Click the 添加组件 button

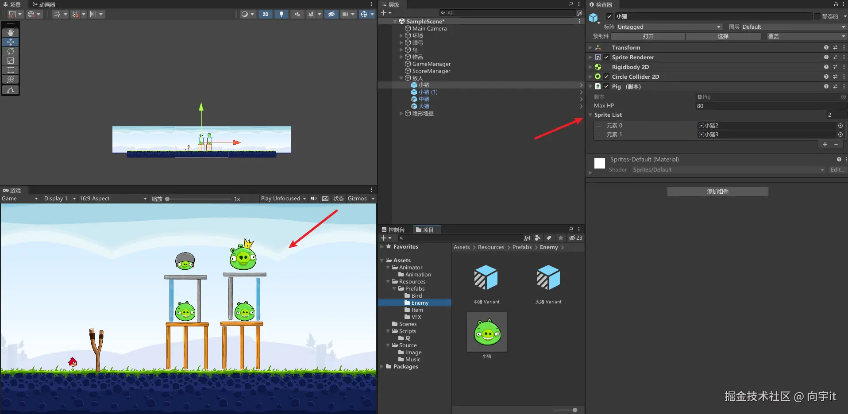click(x=717, y=192)
